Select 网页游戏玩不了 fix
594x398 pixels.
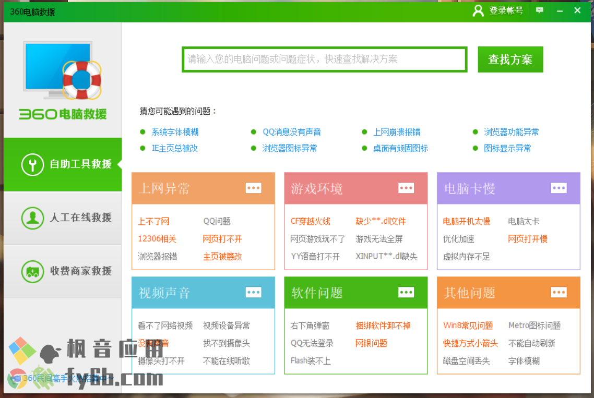tap(317, 239)
